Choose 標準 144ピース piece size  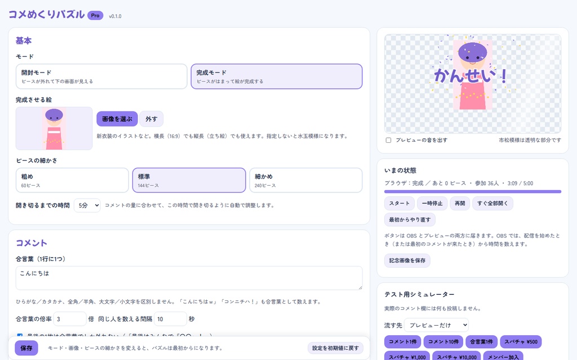(189, 181)
